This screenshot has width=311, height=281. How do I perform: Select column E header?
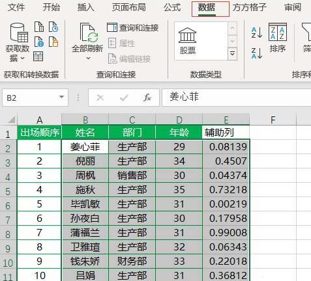[x=226, y=120]
